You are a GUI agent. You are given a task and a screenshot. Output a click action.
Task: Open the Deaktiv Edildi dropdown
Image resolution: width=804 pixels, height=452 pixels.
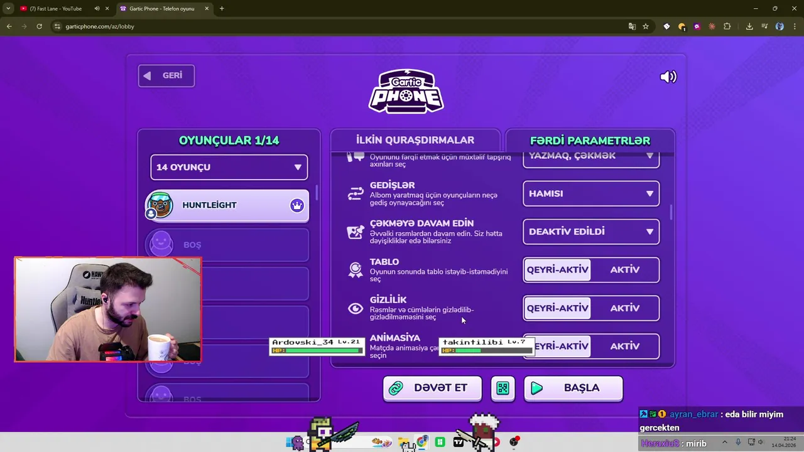[x=591, y=232]
